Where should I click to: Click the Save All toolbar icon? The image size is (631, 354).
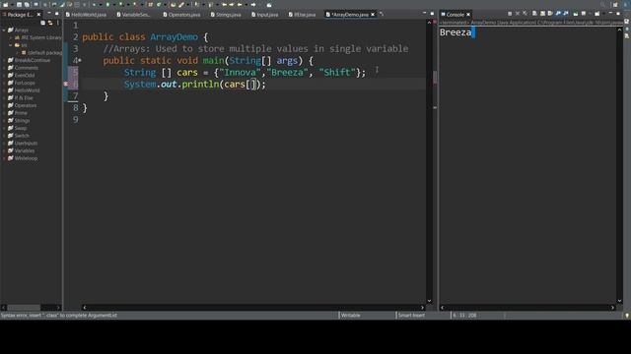(x=27, y=4)
